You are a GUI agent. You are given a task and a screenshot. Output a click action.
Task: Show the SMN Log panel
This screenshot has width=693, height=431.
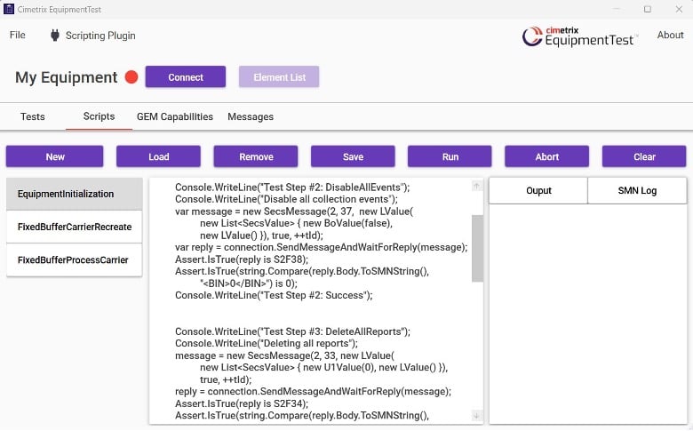coord(636,190)
